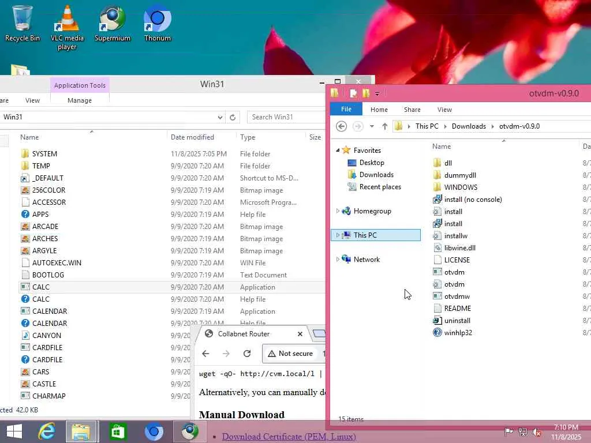Image resolution: width=591 pixels, height=443 pixels.
Task: Click Download Certificate (PEM, Linux) link
Action: pos(289,437)
